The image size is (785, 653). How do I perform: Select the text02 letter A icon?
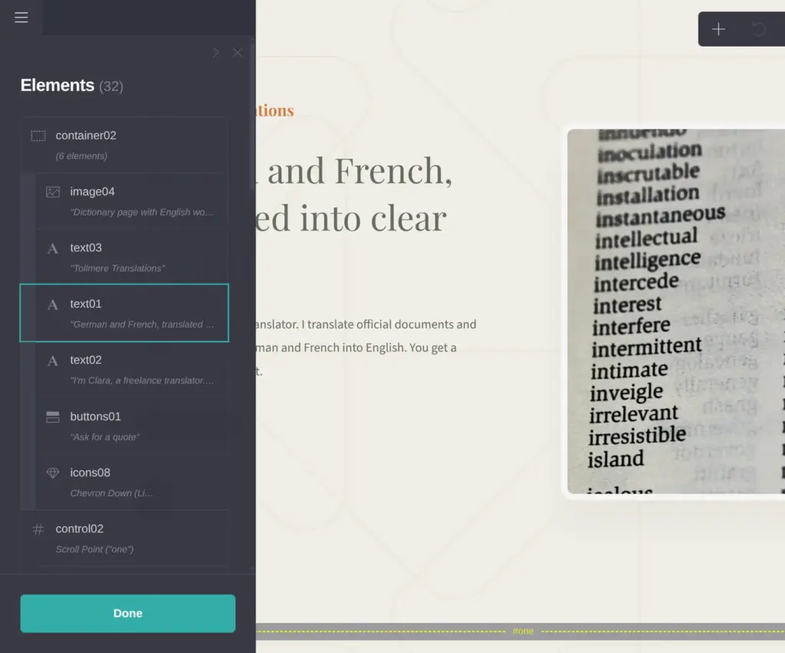coord(53,361)
